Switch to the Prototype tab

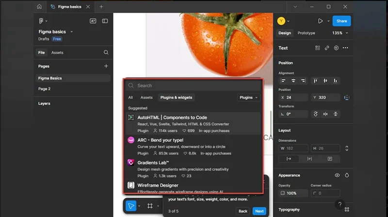click(x=306, y=33)
